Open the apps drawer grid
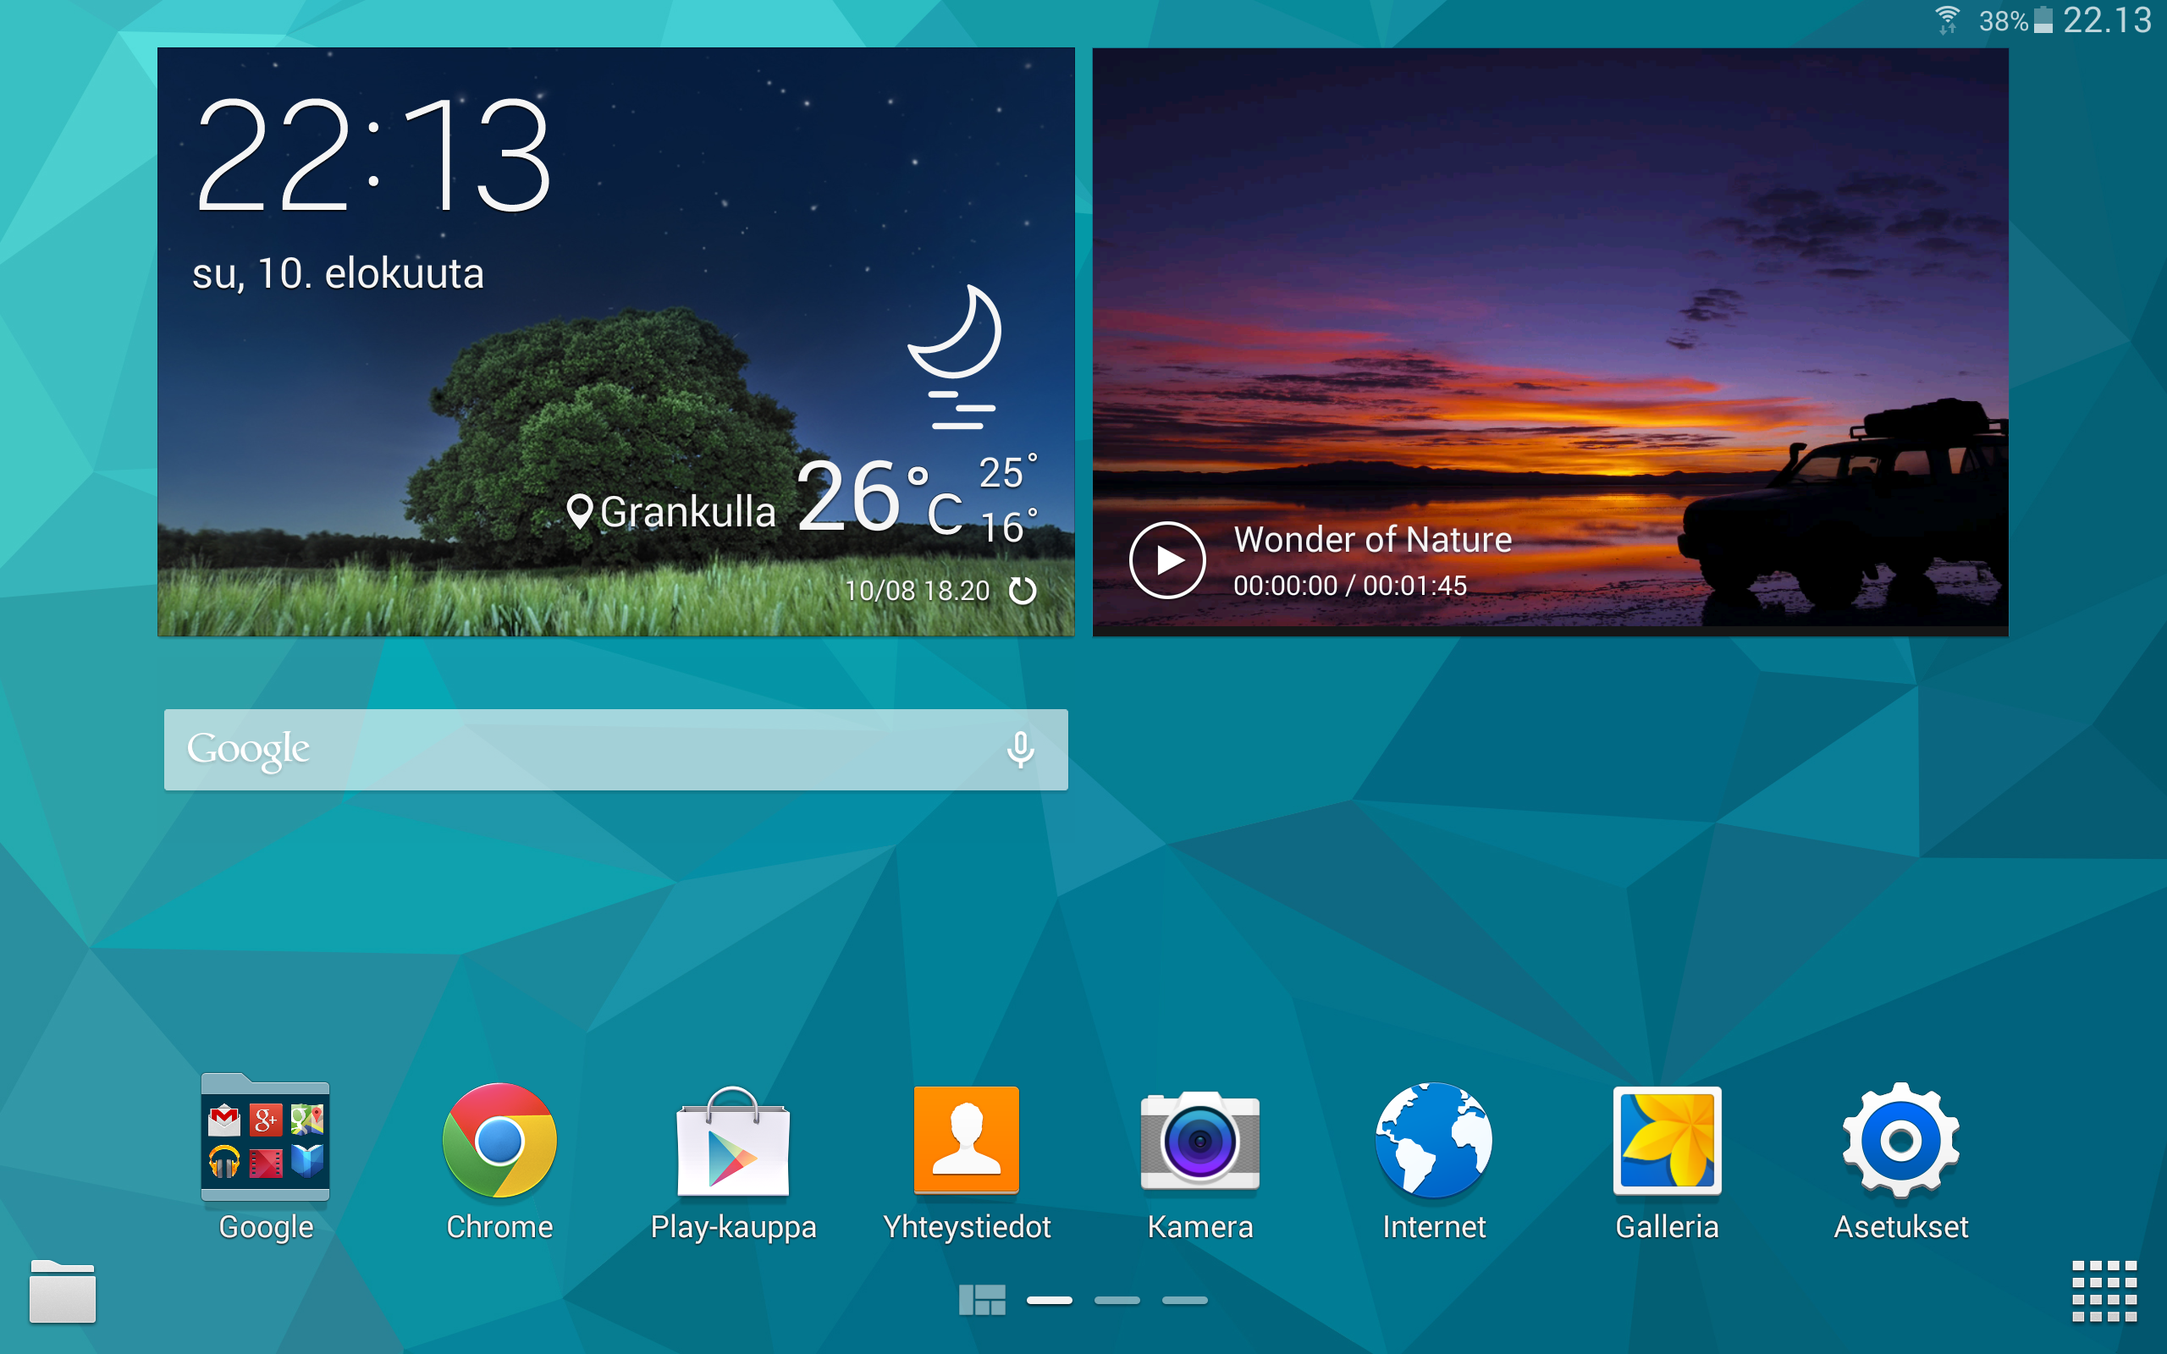The height and width of the screenshot is (1354, 2167). point(2104,1291)
